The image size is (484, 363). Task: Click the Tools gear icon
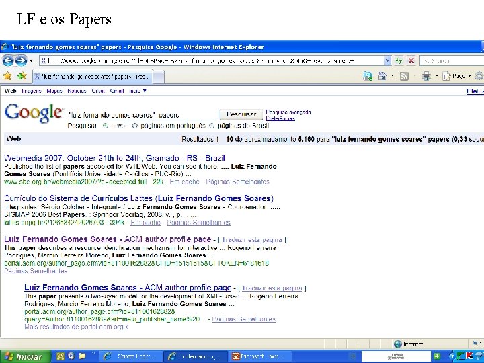[479, 76]
